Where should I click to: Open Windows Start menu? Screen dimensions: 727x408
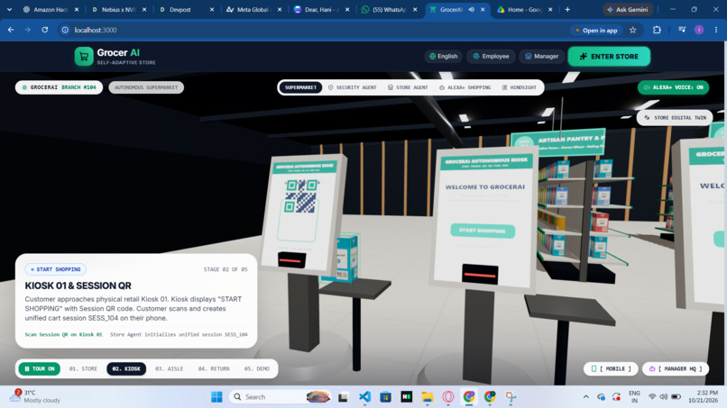(216, 397)
